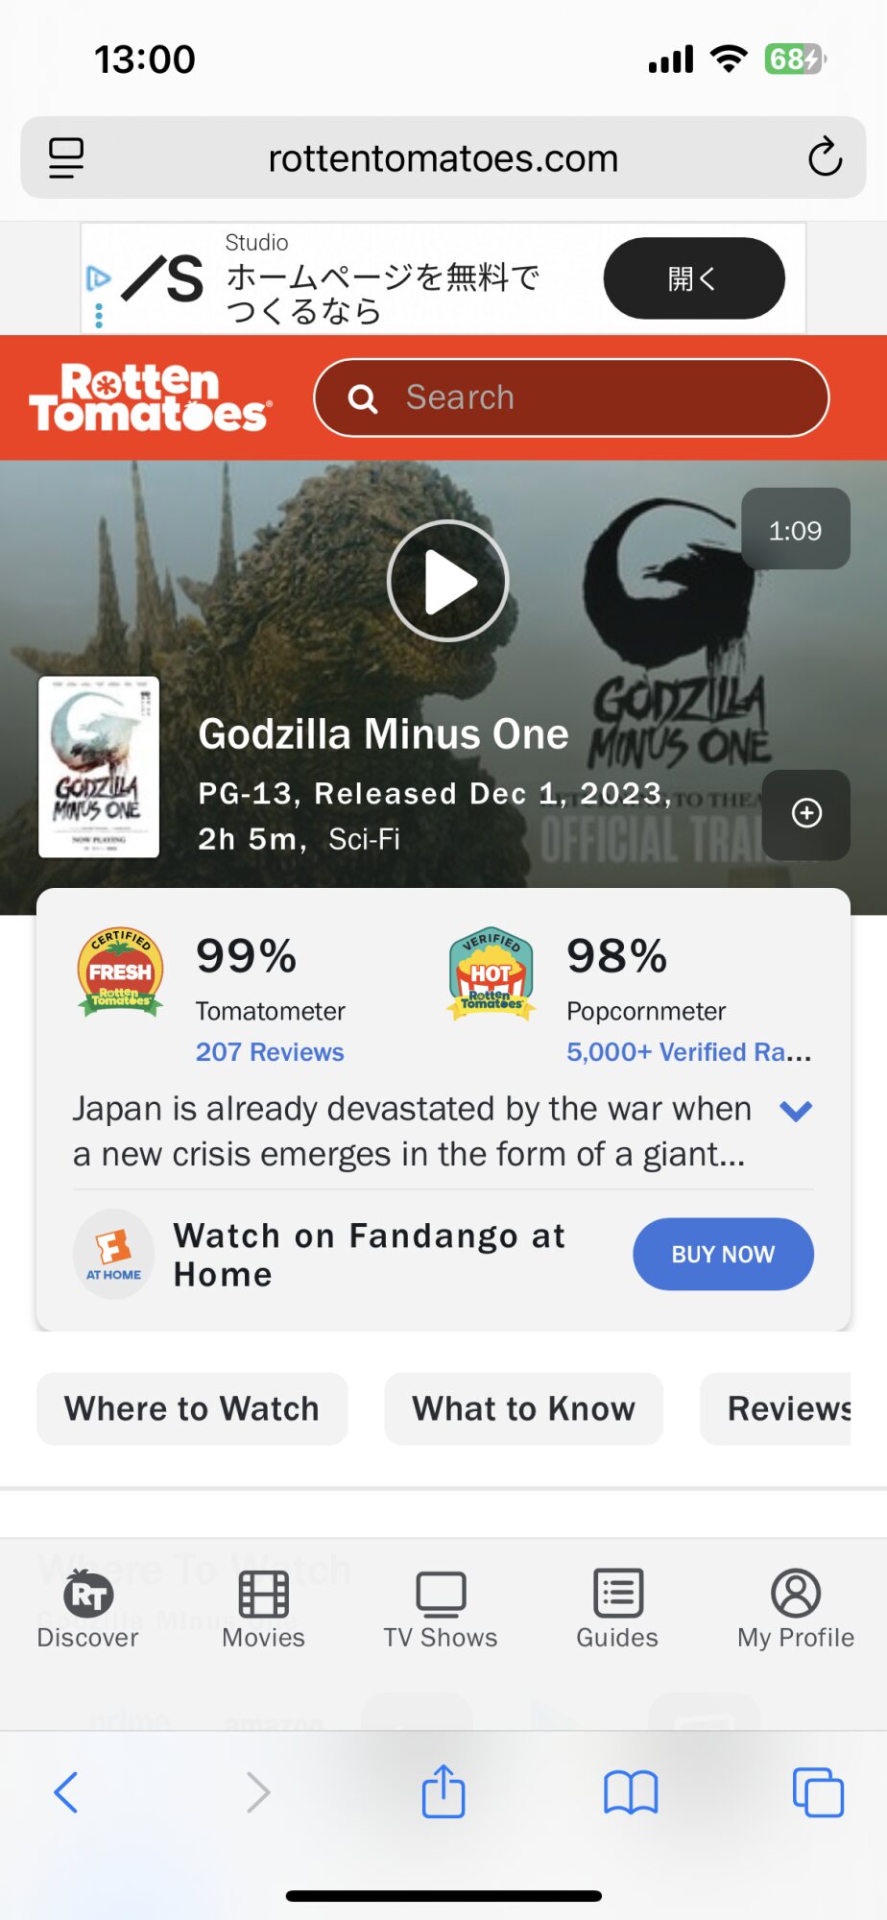Tap the Rotten Tomatoes logo
This screenshot has width=887, height=1920.
(x=151, y=397)
